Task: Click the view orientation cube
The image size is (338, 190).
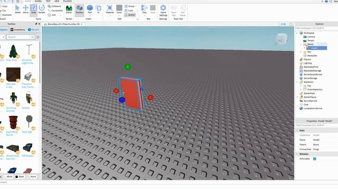Action: [x=281, y=40]
